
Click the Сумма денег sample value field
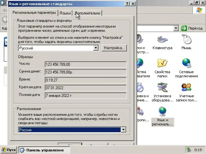coord(86,72)
